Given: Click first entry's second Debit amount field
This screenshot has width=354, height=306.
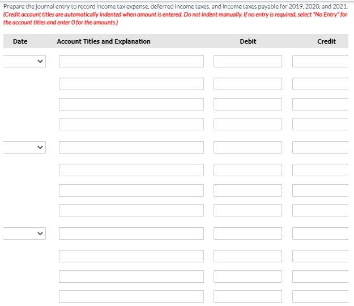Looking at the screenshot, I should [248, 84].
